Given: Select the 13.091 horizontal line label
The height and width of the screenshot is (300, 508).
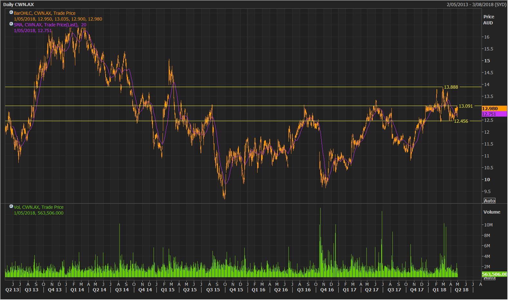Looking at the screenshot, I should click(466, 106).
